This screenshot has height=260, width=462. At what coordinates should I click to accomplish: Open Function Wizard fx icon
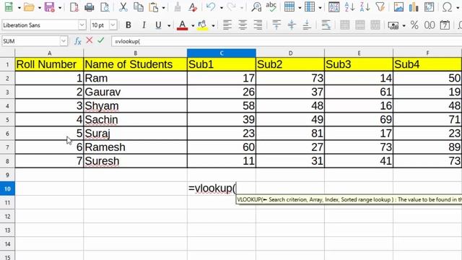point(78,41)
